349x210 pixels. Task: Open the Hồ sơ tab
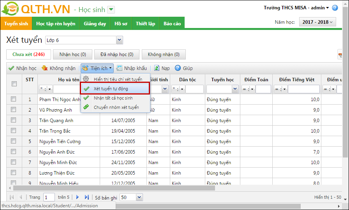tap(121, 23)
